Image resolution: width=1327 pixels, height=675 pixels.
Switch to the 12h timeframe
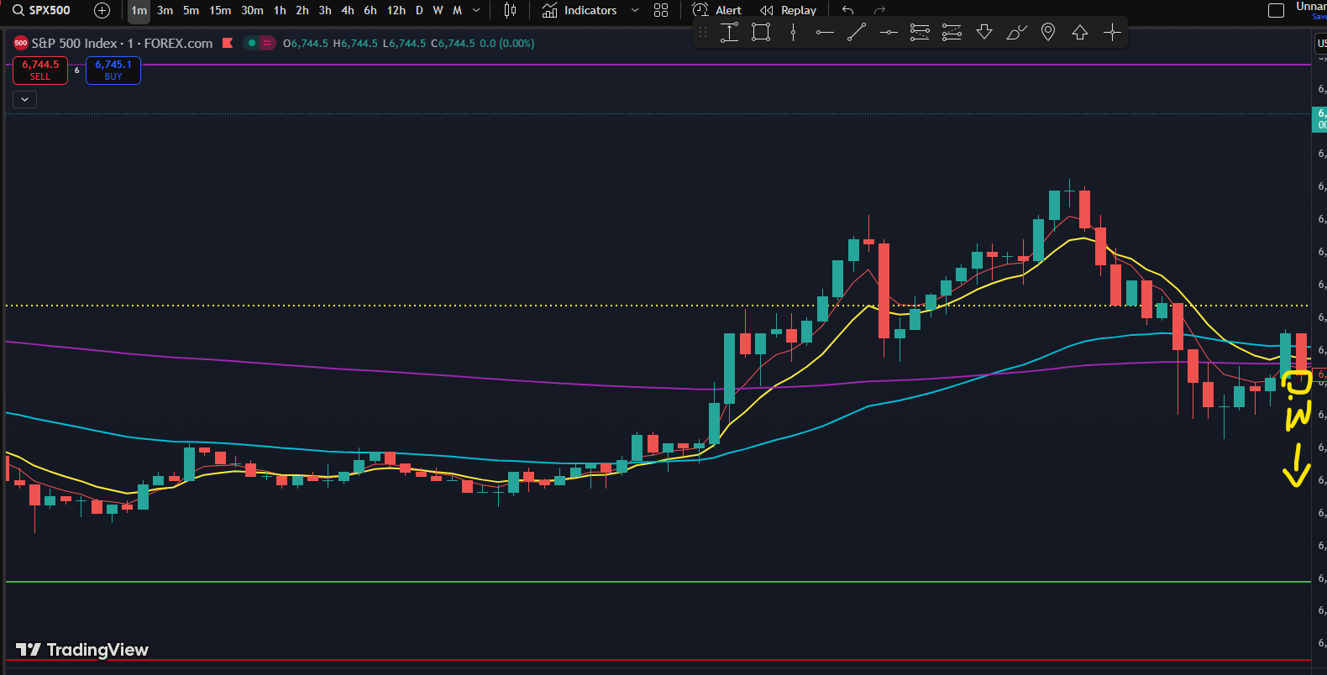396,10
